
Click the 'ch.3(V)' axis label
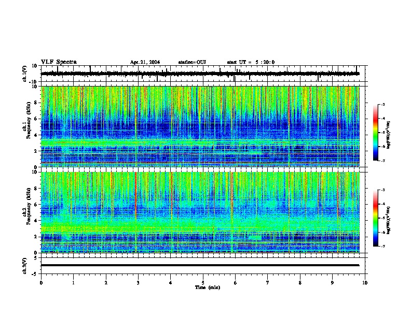click(24, 266)
